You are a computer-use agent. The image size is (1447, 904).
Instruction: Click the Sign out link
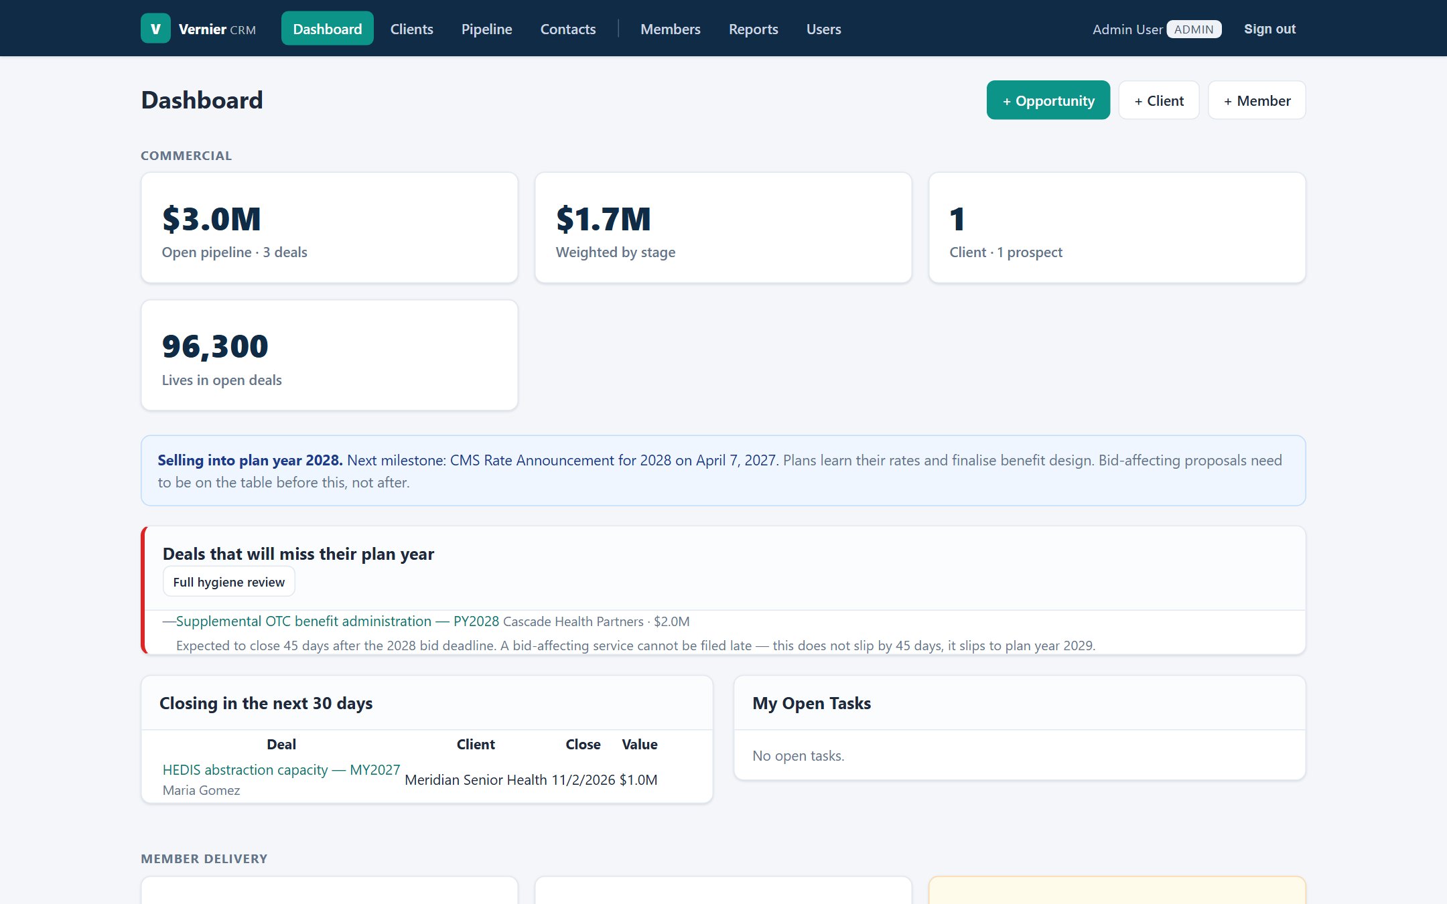(1269, 29)
